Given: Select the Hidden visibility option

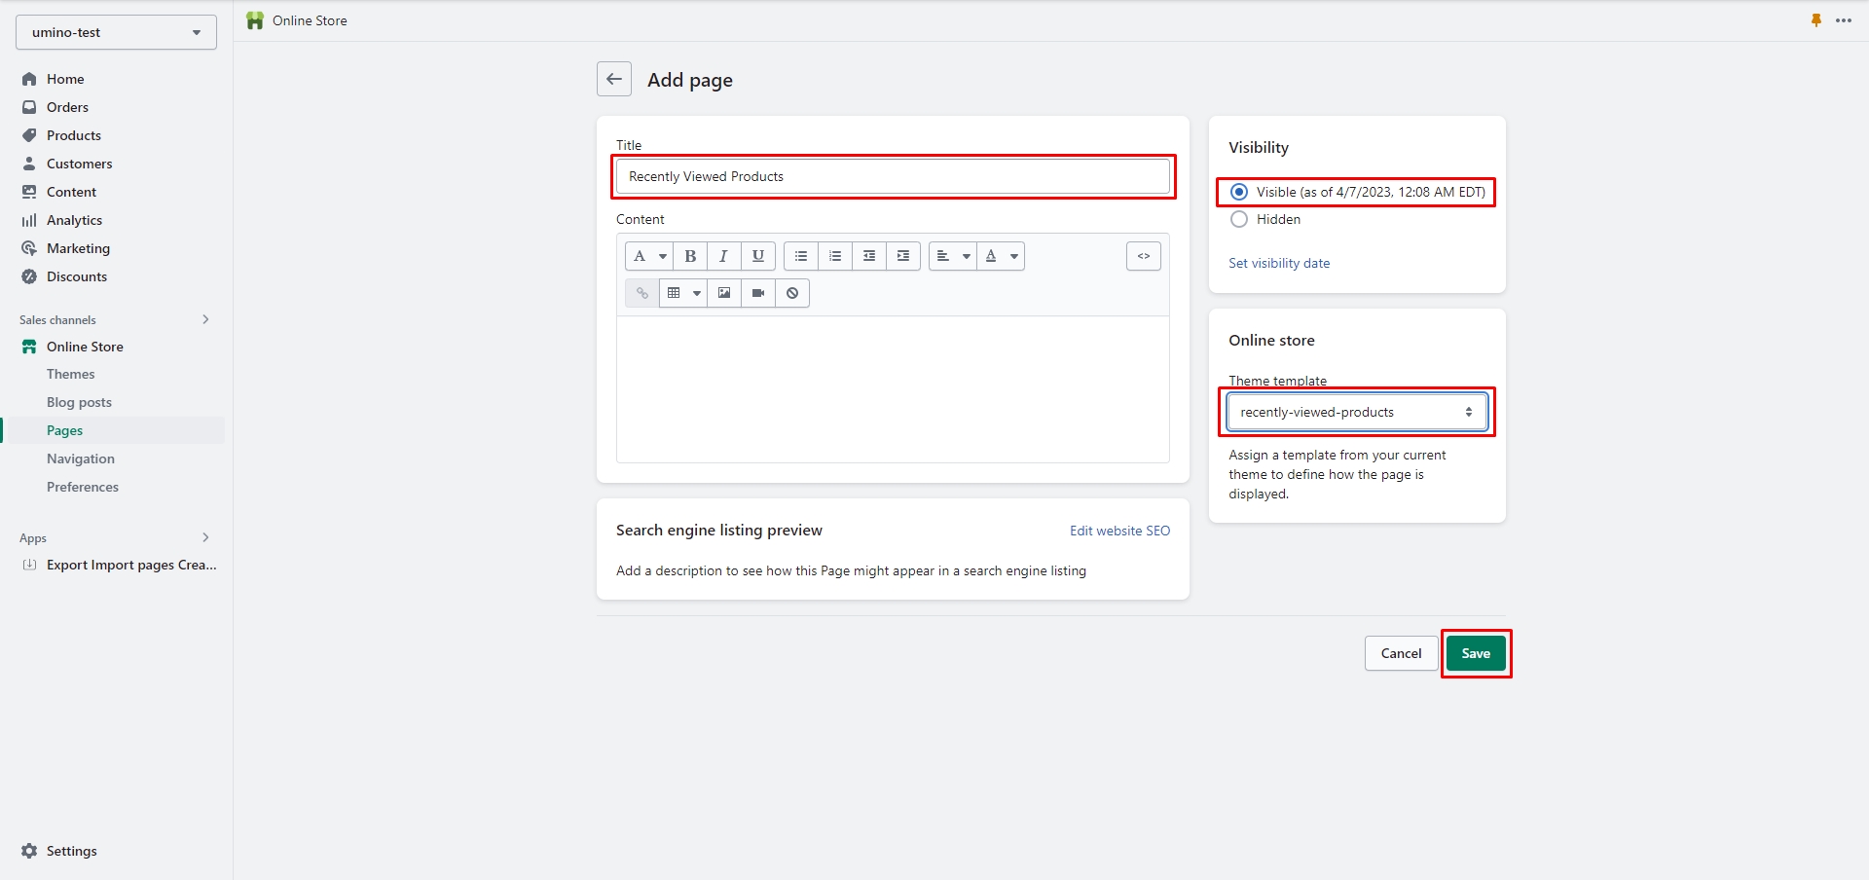Looking at the screenshot, I should [x=1239, y=220].
